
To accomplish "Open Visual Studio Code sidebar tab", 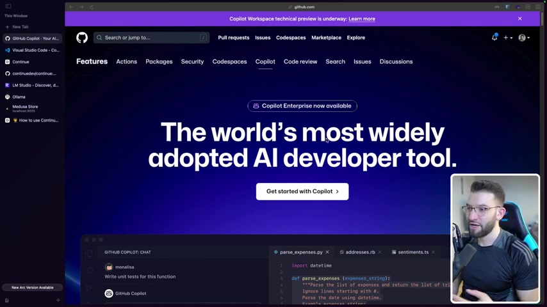I will tap(32, 50).
